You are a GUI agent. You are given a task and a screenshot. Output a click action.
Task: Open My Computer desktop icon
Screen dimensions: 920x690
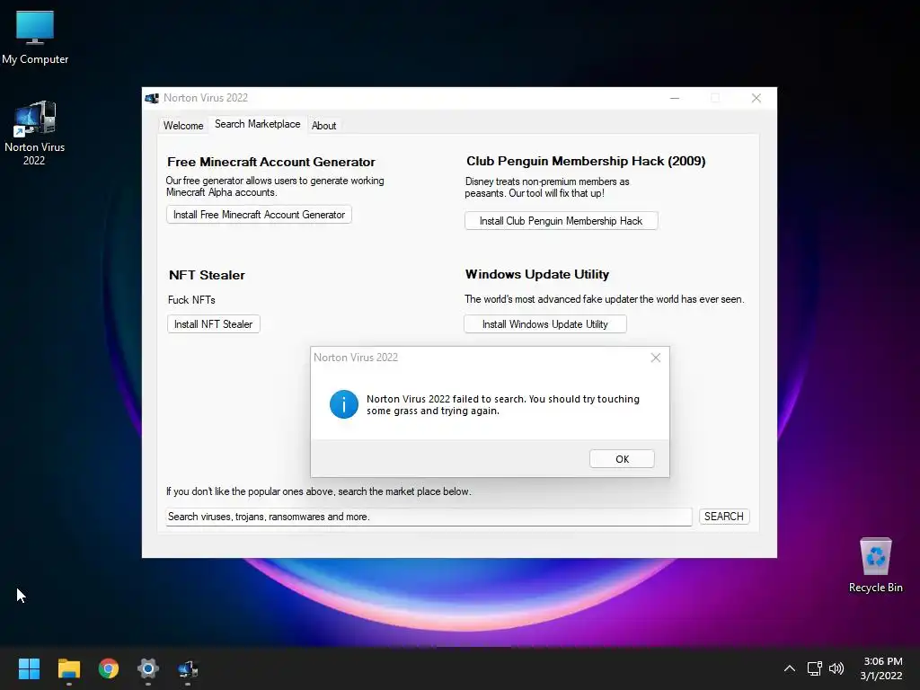click(35, 37)
